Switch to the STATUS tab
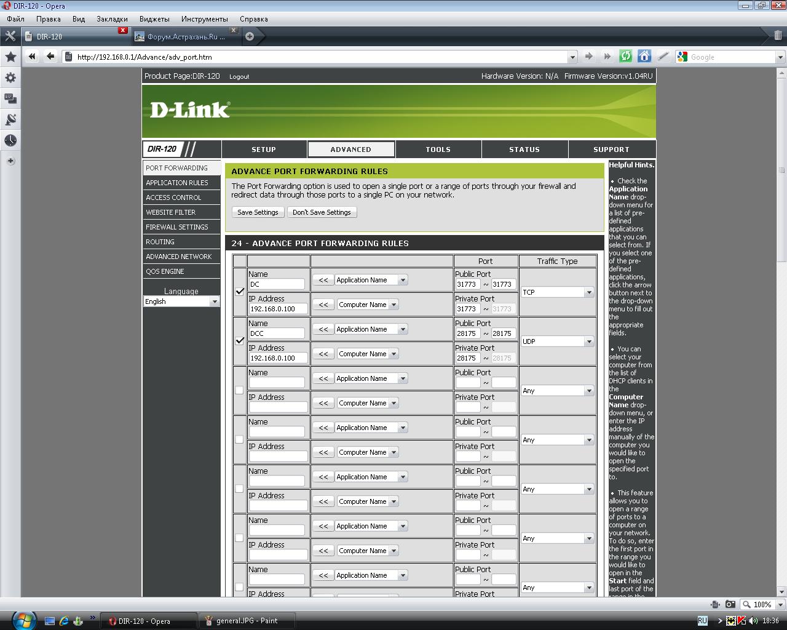The height and width of the screenshot is (630, 787). tap(524, 150)
